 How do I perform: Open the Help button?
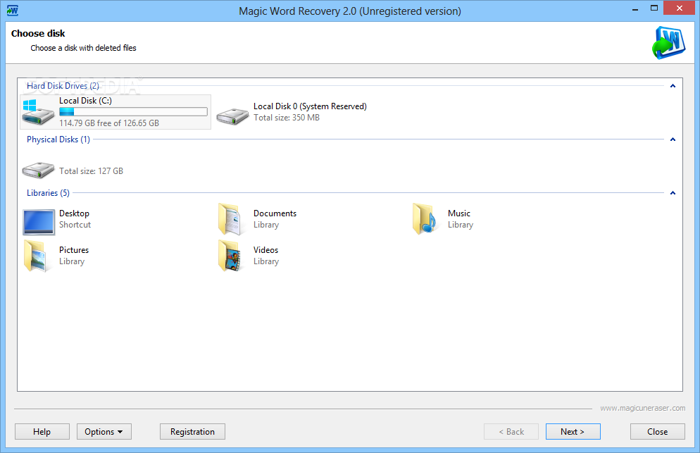42,432
